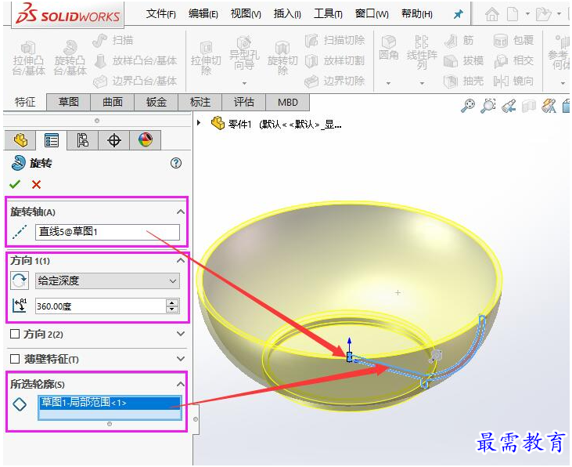Open the 文件(F) menu
This screenshot has height=467, width=572.
coord(161,14)
